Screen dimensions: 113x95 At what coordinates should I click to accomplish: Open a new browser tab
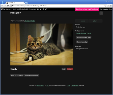coord(26,3)
